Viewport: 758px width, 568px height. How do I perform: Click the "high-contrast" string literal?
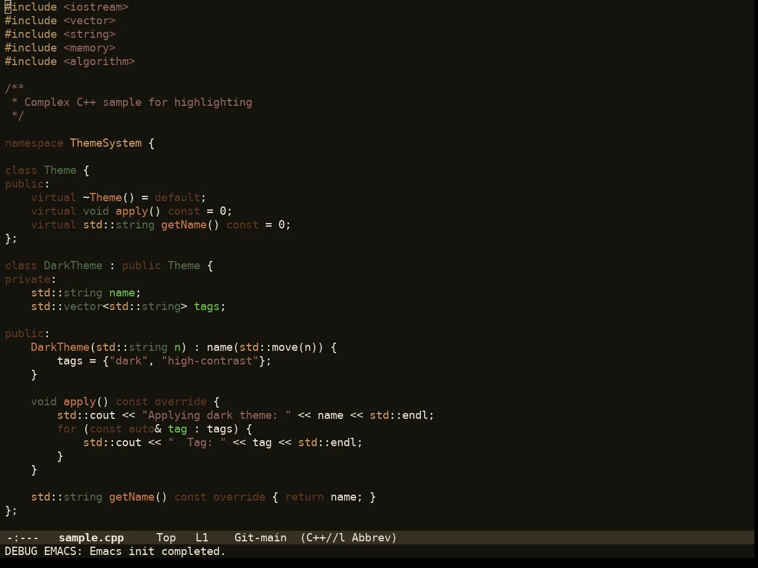210,361
